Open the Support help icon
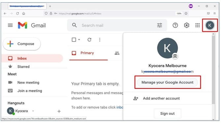221x123 pixels. (x=175, y=25)
